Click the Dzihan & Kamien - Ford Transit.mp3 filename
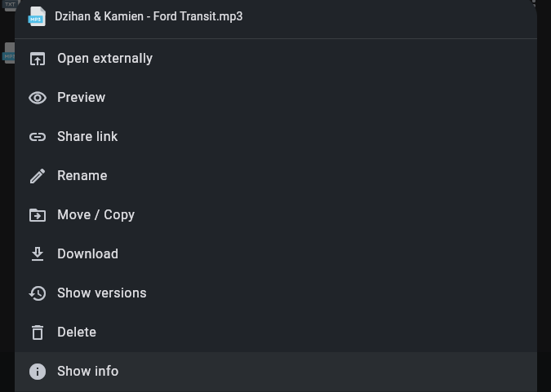The height and width of the screenshot is (392, 551). click(149, 16)
